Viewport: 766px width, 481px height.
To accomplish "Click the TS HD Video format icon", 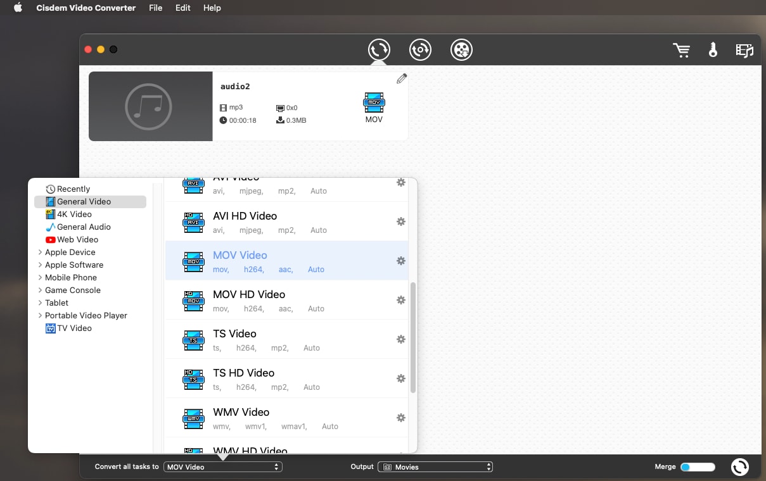I will [x=193, y=379].
